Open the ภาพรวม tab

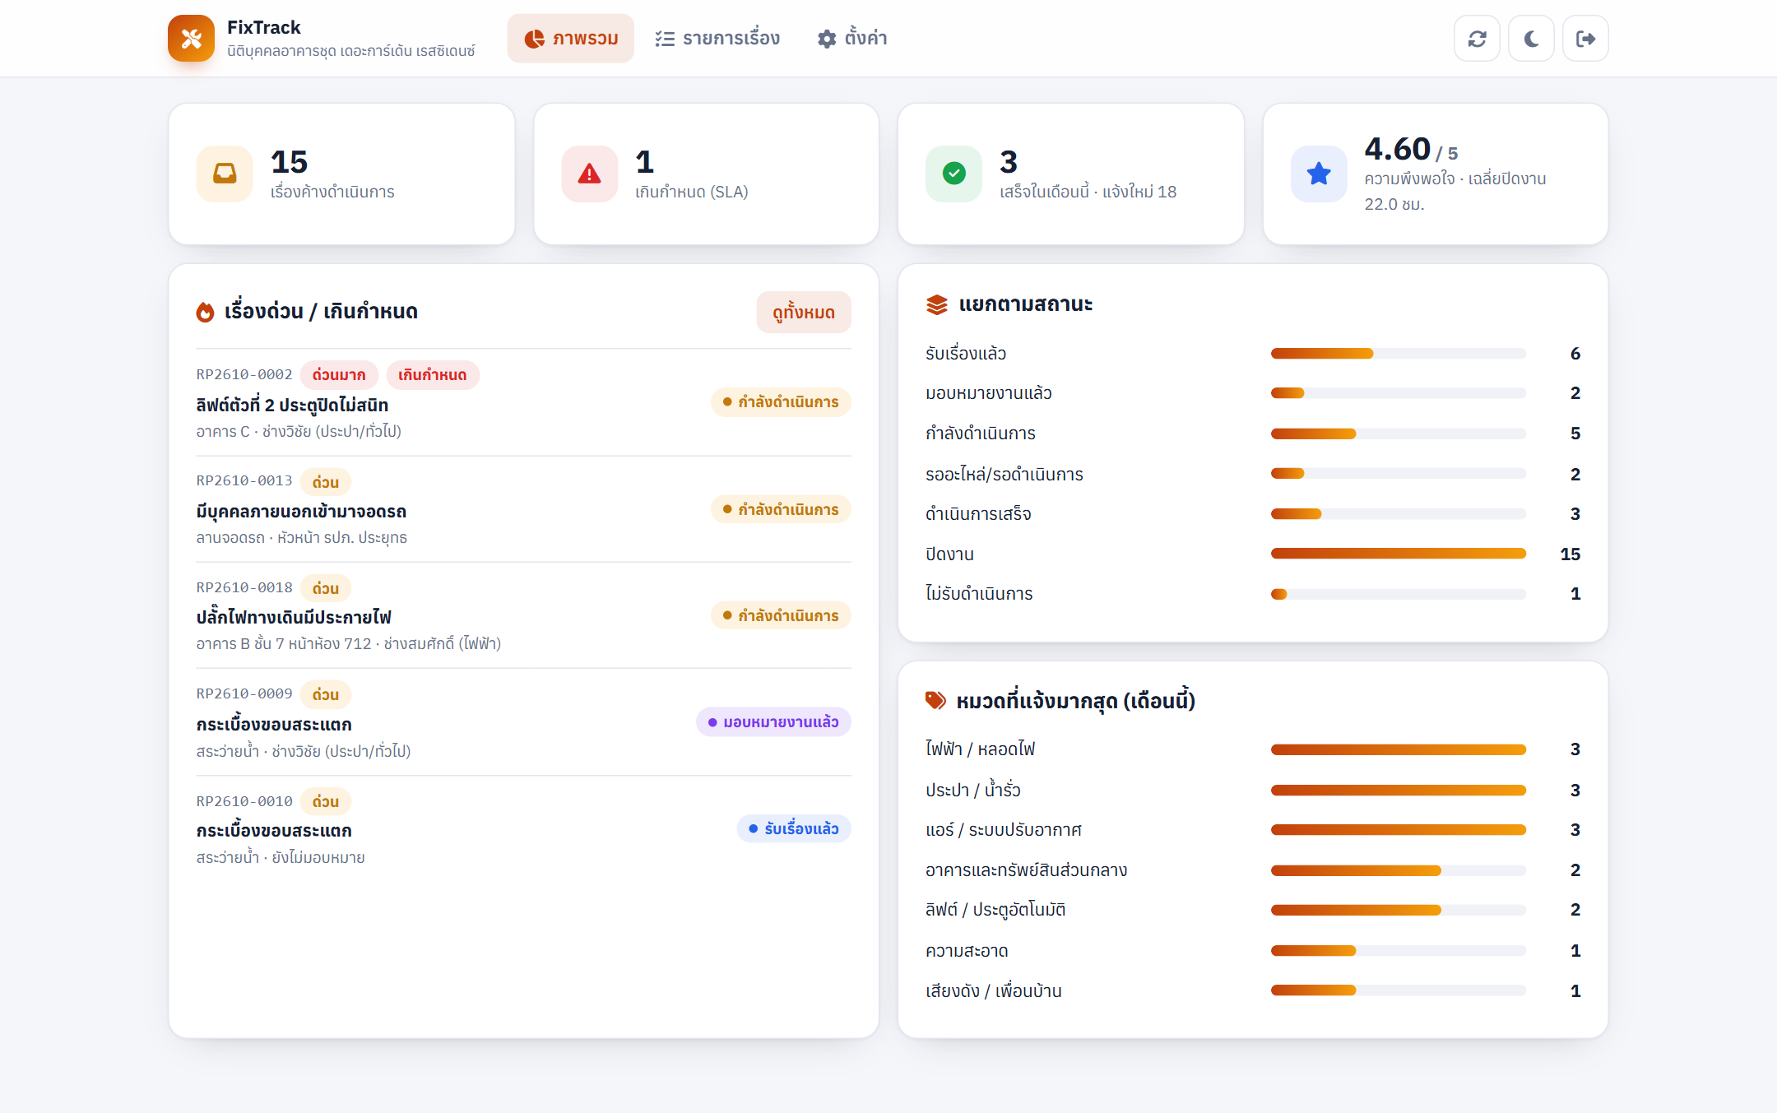click(x=570, y=39)
